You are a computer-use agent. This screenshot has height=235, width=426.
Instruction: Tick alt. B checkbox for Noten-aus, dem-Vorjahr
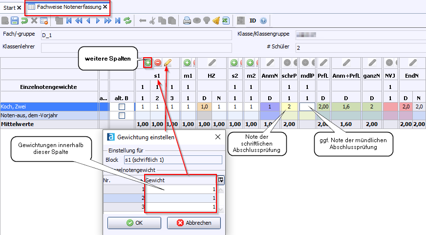click(122, 115)
